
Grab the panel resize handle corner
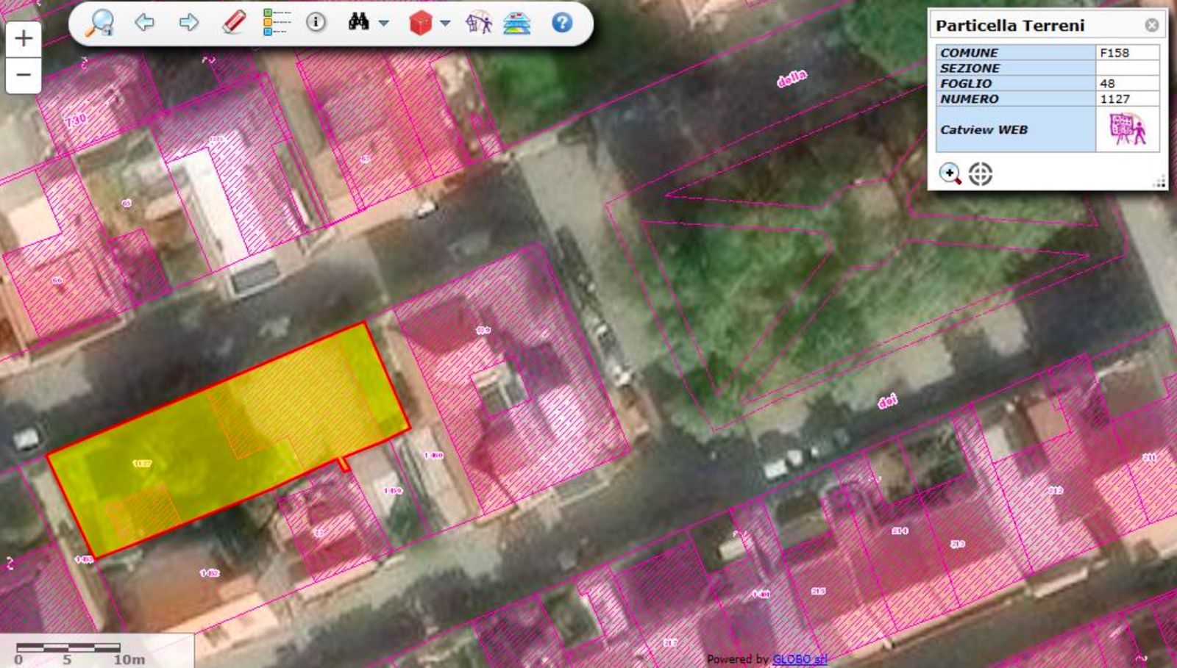(1160, 182)
